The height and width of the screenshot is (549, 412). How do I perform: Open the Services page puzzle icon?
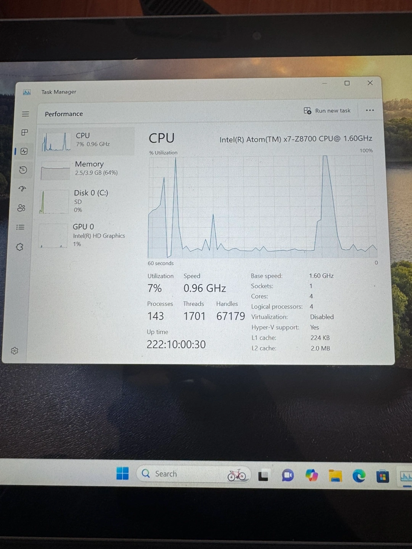tap(20, 247)
